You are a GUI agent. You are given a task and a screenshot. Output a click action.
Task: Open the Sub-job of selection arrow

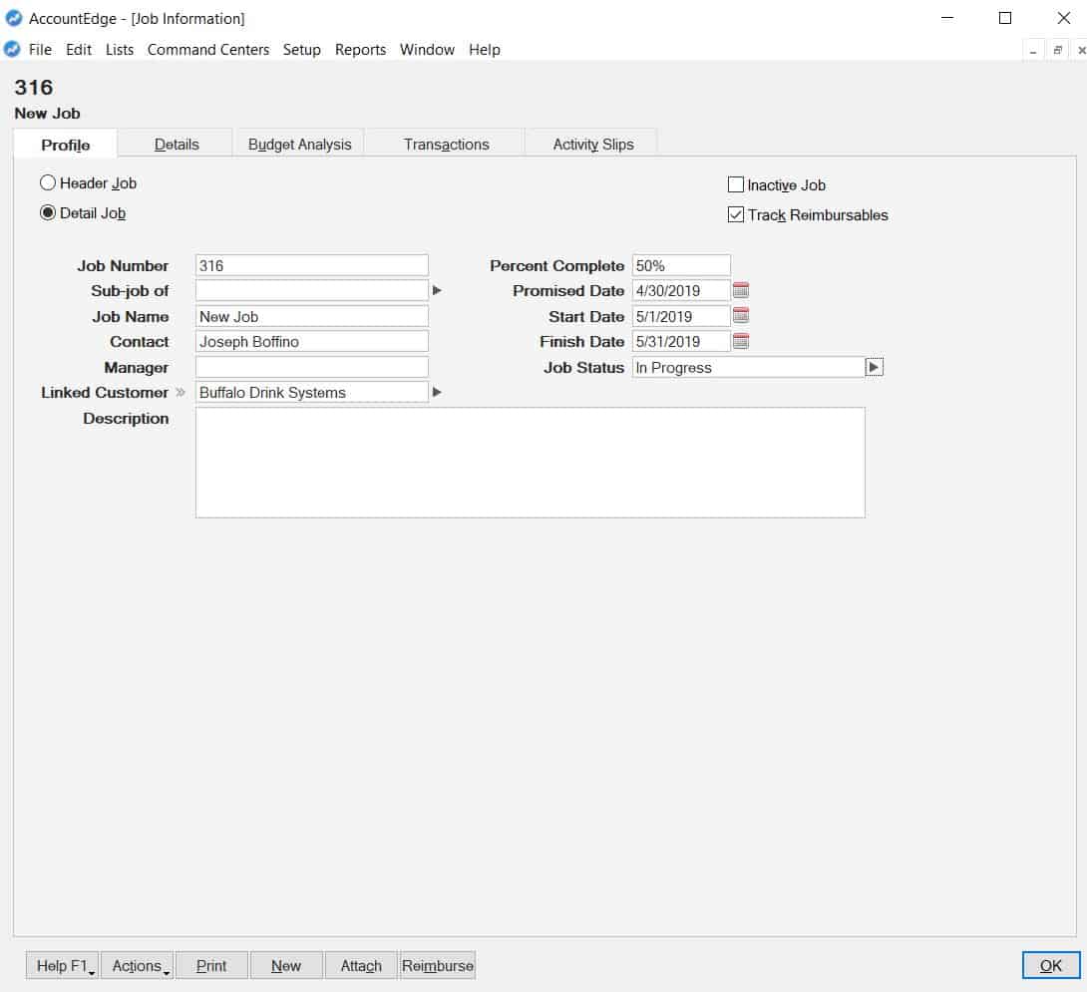click(x=437, y=290)
